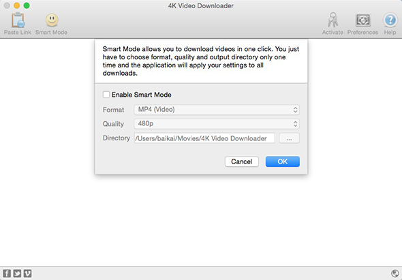Click the green zoom window button
This screenshot has width=402, height=280.
pyautogui.click(x=27, y=5)
